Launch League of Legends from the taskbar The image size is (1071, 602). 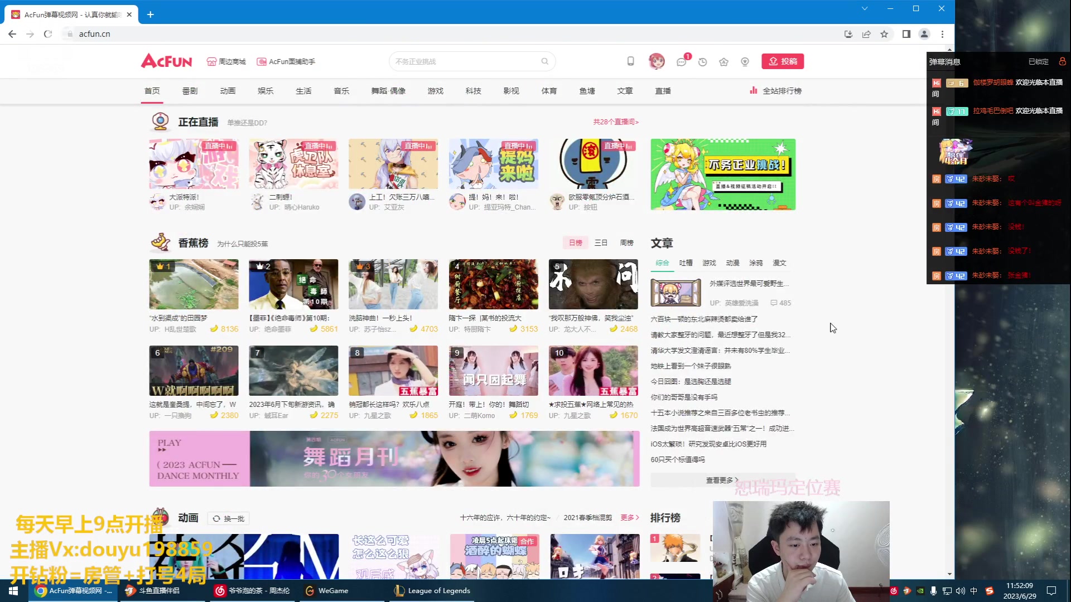coord(432,591)
